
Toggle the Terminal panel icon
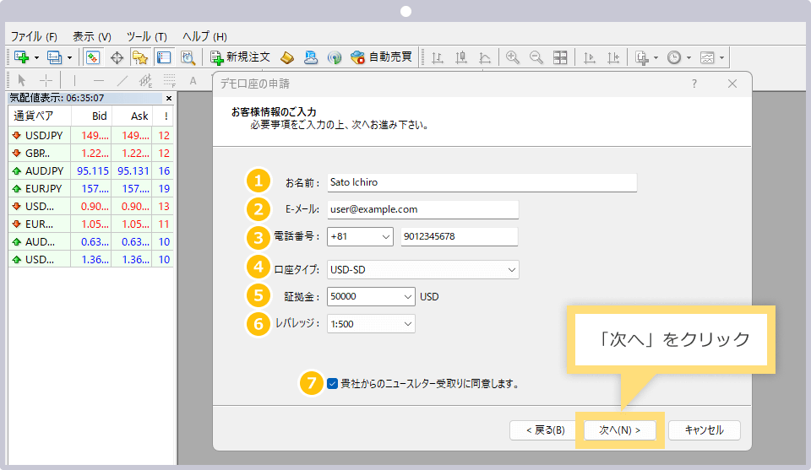click(164, 57)
